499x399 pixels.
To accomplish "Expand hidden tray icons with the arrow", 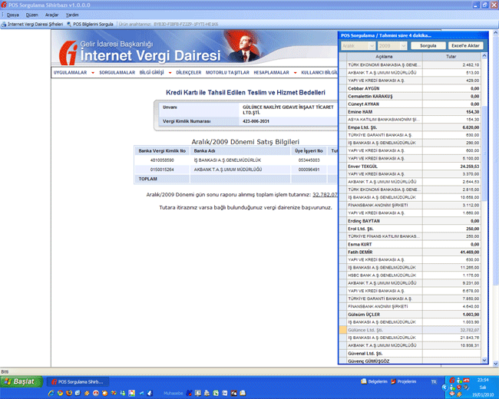I will click(445, 387).
